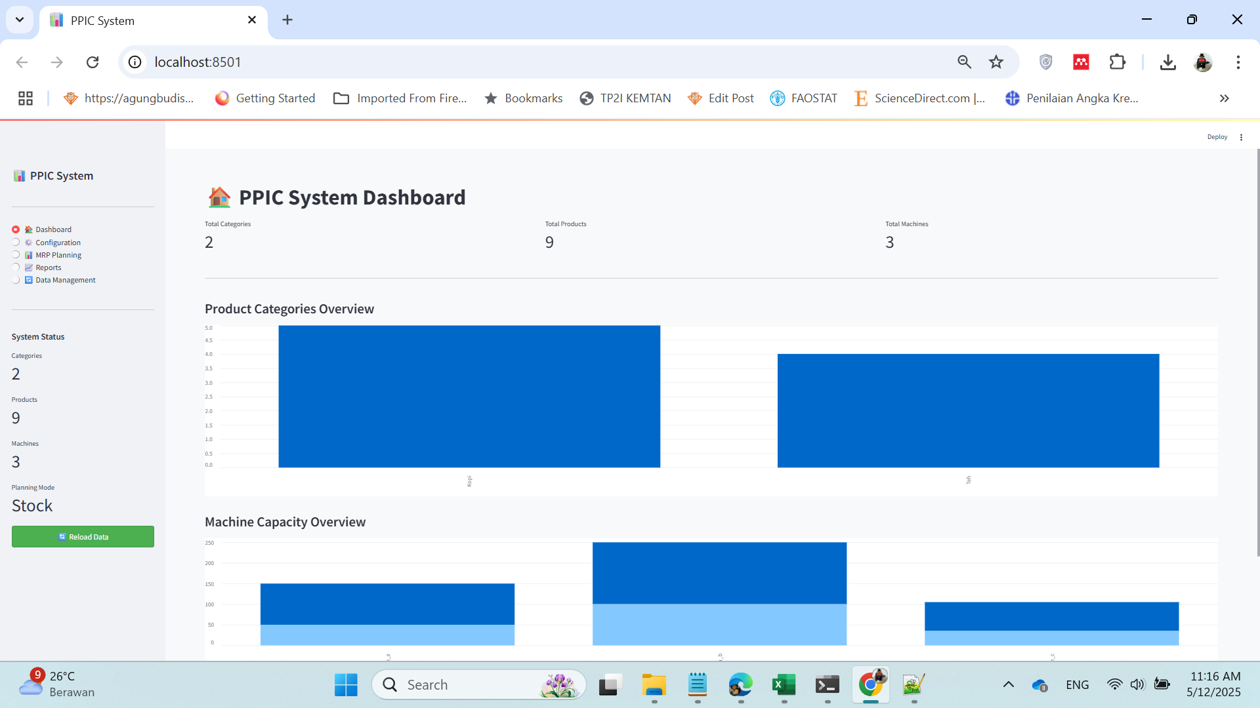
Task: Open the shield extension icon
Action: point(1046,62)
